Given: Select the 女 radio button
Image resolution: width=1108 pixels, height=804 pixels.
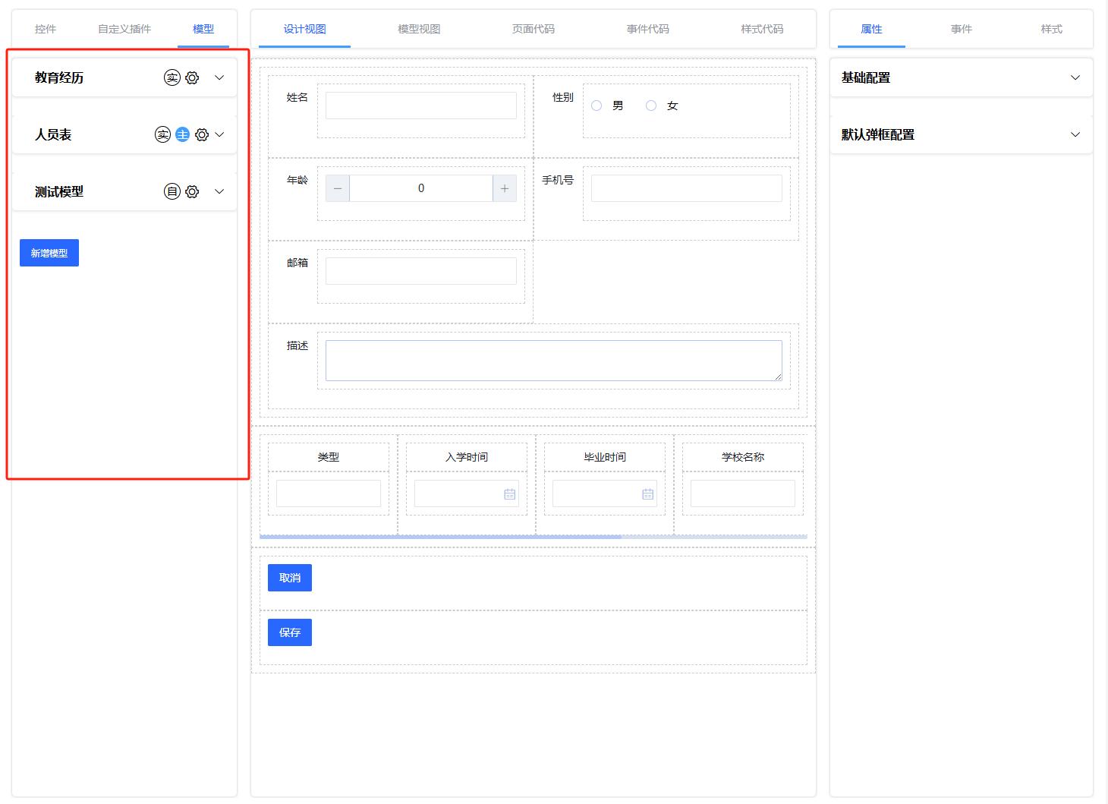Looking at the screenshot, I should (651, 106).
